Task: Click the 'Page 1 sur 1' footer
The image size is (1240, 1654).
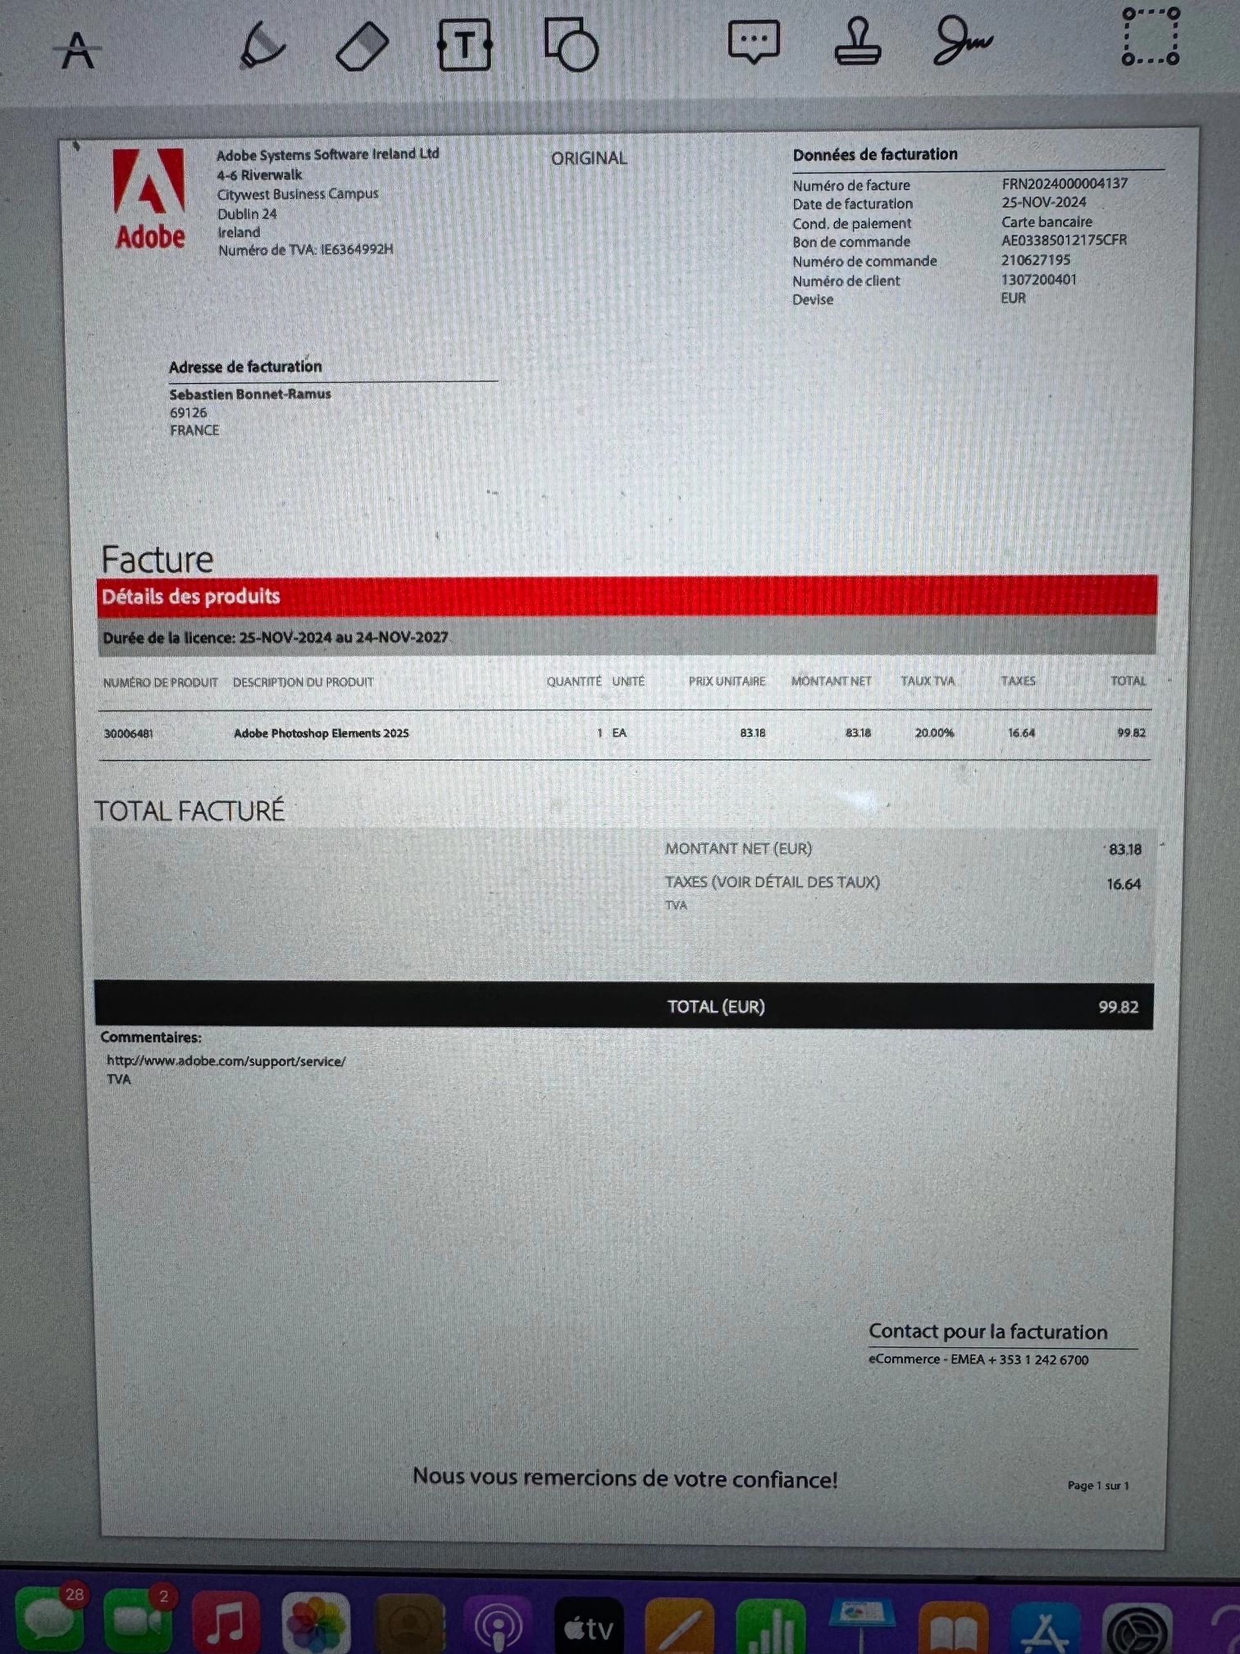Action: [x=1098, y=1485]
